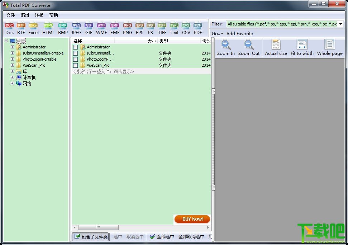Convert to HTML icon
The width and height of the screenshot is (348, 245).
tap(48, 29)
